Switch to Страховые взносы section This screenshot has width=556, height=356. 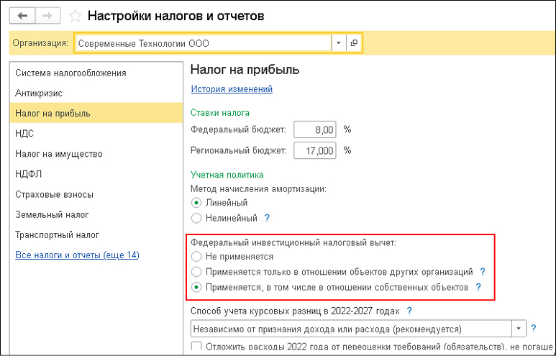[55, 194]
